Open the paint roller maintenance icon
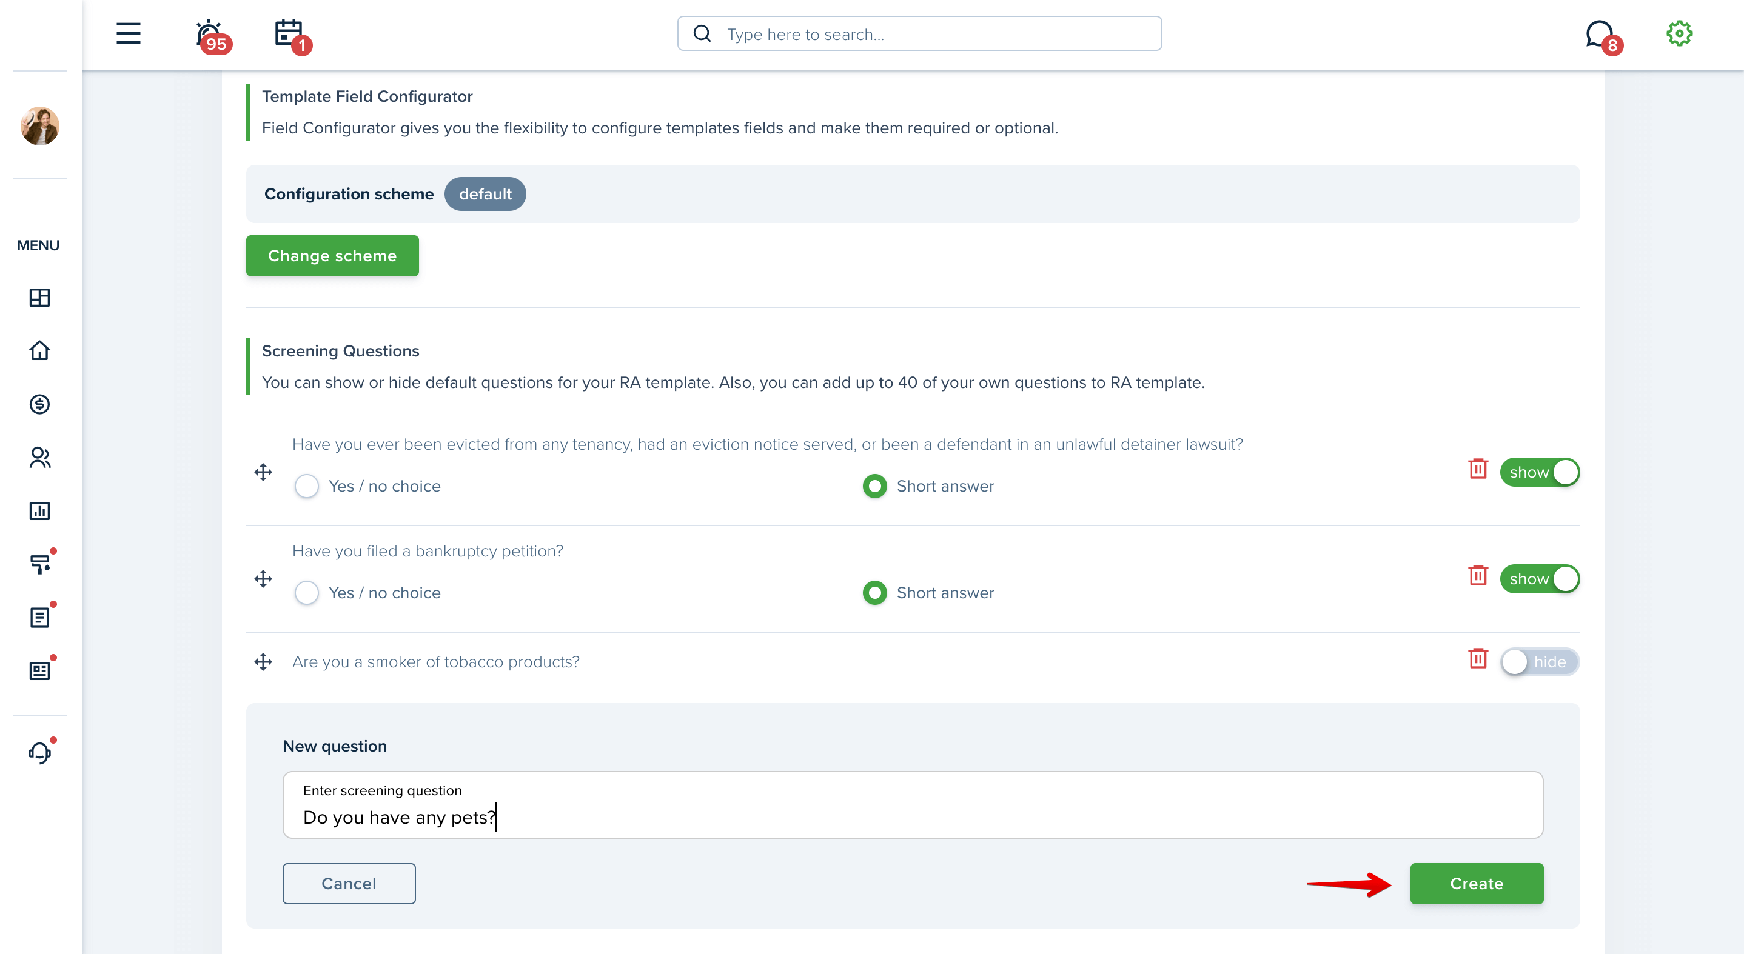The width and height of the screenshot is (1744, 954). (x=41, y=563)
